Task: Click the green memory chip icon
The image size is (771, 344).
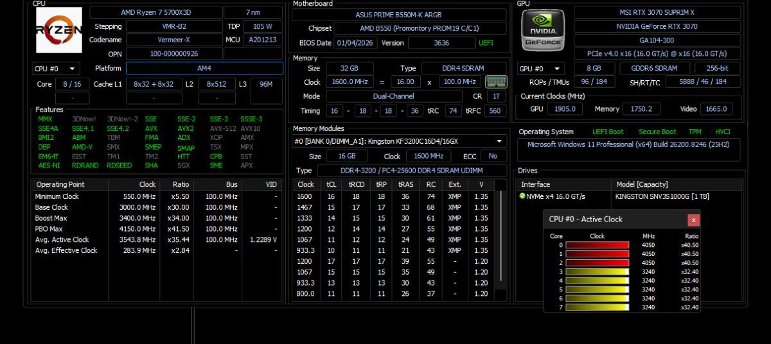Action: [495, 82]
